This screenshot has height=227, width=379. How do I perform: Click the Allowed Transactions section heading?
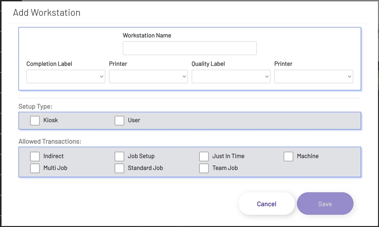(50, 142)
